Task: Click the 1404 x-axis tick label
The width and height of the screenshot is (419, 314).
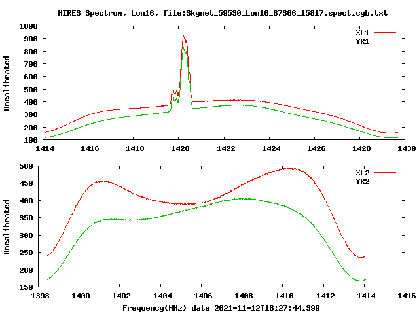Action: point(162,296)
